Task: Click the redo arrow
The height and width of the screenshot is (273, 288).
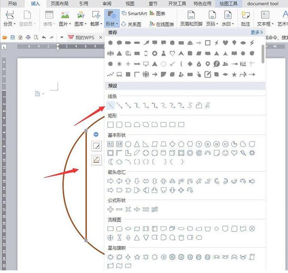Action: coord(52,37)
